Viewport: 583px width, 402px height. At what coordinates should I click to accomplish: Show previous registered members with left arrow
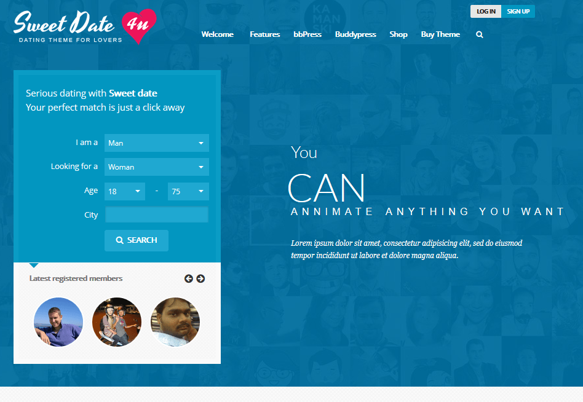click(189, 278)
